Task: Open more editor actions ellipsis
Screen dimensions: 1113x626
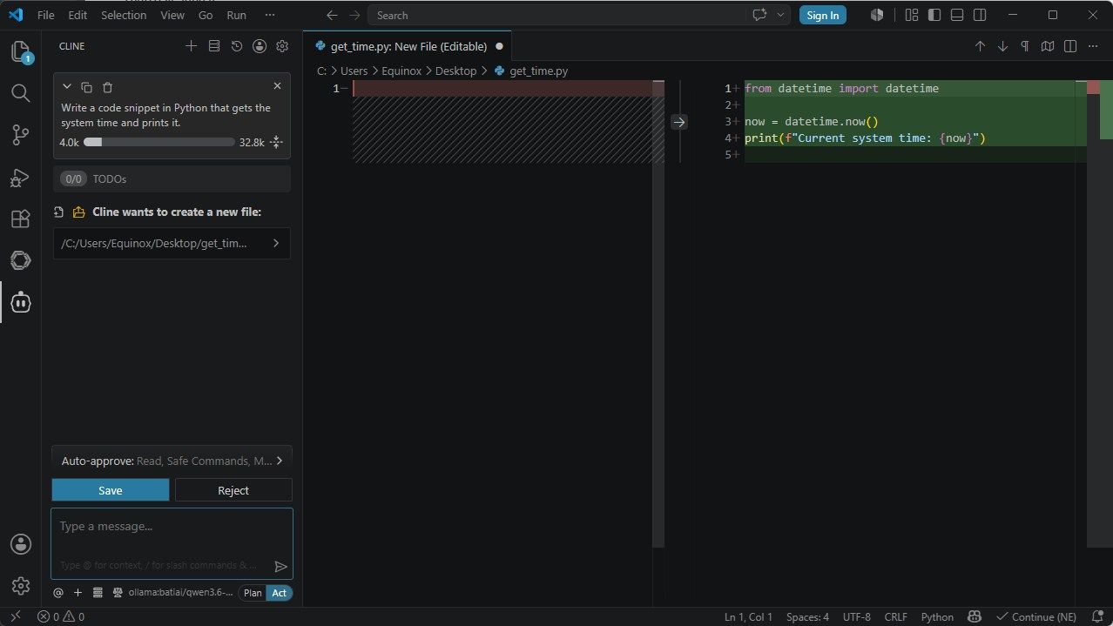Action: click(1094, 46)
